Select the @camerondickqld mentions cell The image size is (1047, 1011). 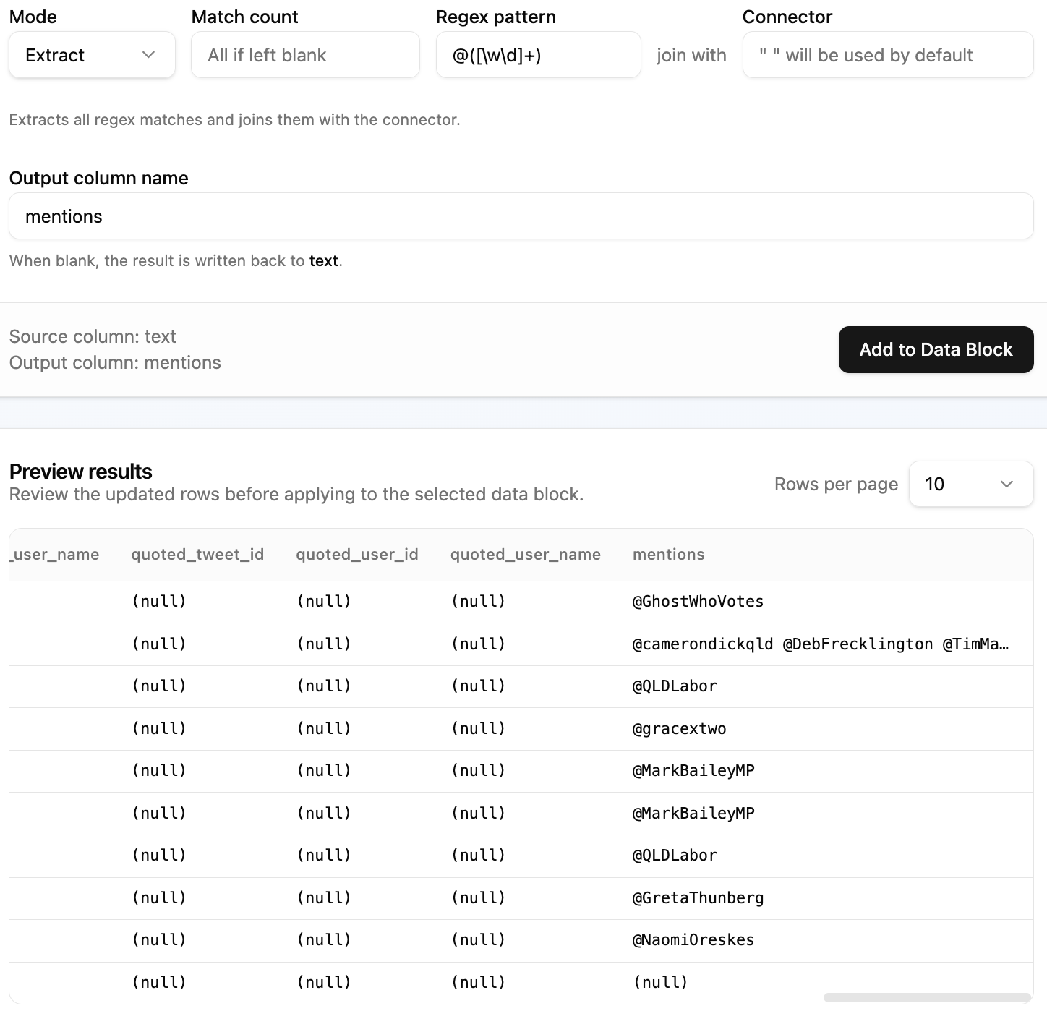821,644
